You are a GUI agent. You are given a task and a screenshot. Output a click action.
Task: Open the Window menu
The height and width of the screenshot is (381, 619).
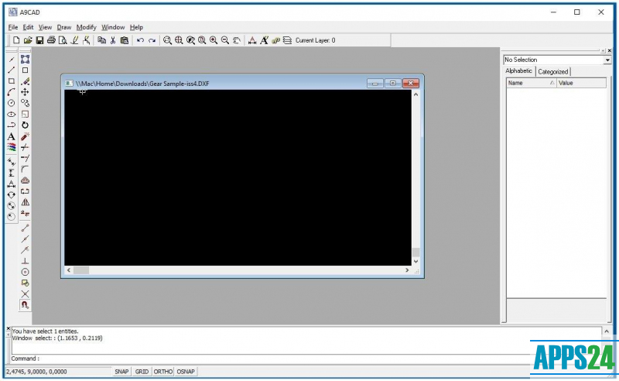(113, 27)
